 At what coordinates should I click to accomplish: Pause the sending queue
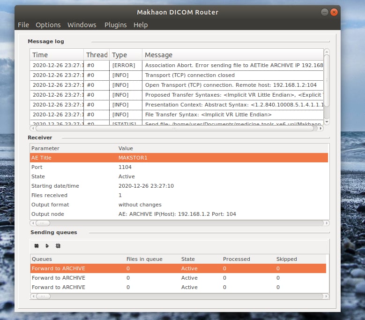(37, 246)
